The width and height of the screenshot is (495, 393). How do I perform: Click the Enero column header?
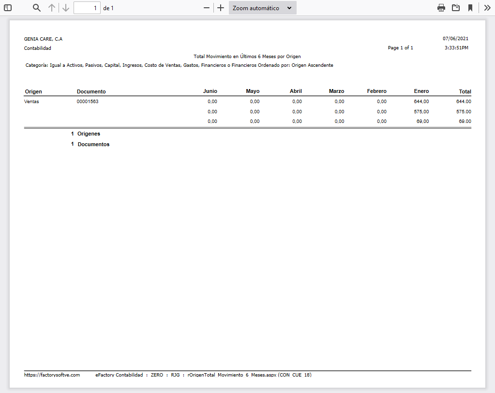(421, 91)
